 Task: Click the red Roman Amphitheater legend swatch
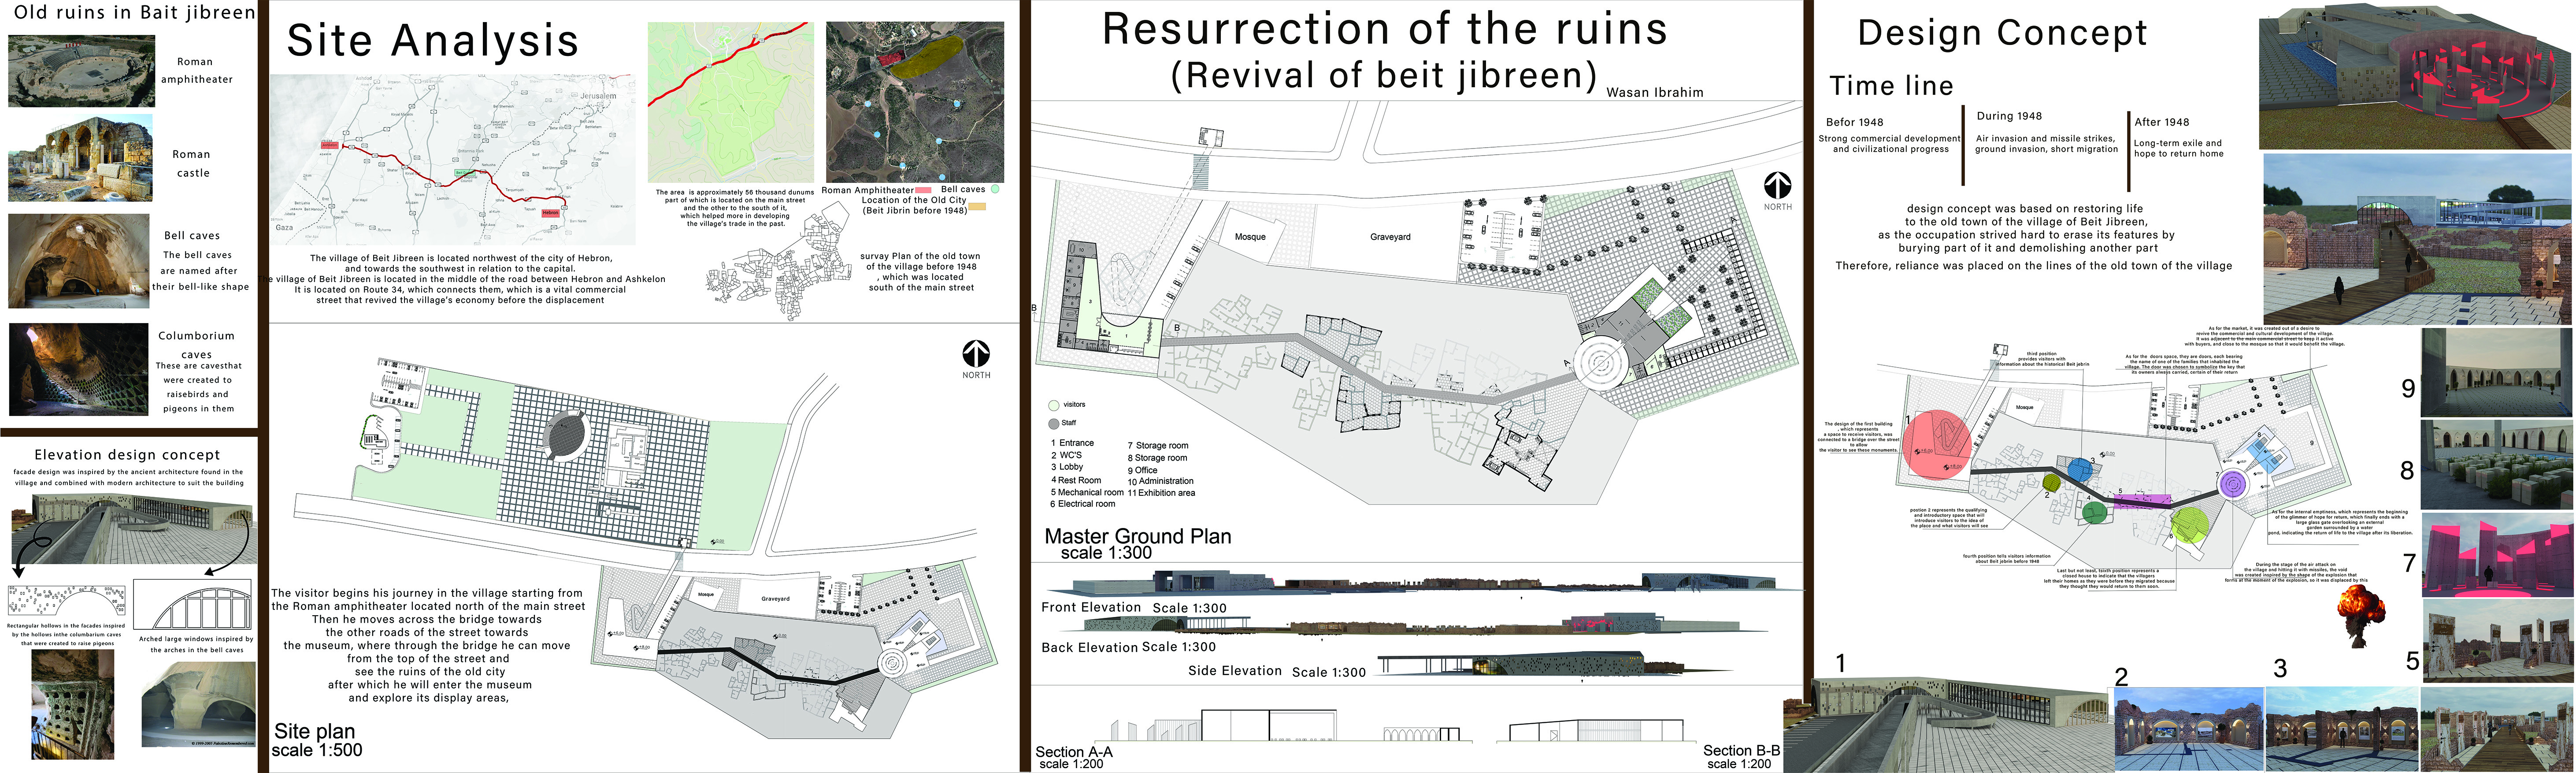point(923,190)
